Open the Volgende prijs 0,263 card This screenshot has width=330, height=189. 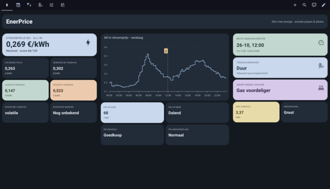[25, 68]
